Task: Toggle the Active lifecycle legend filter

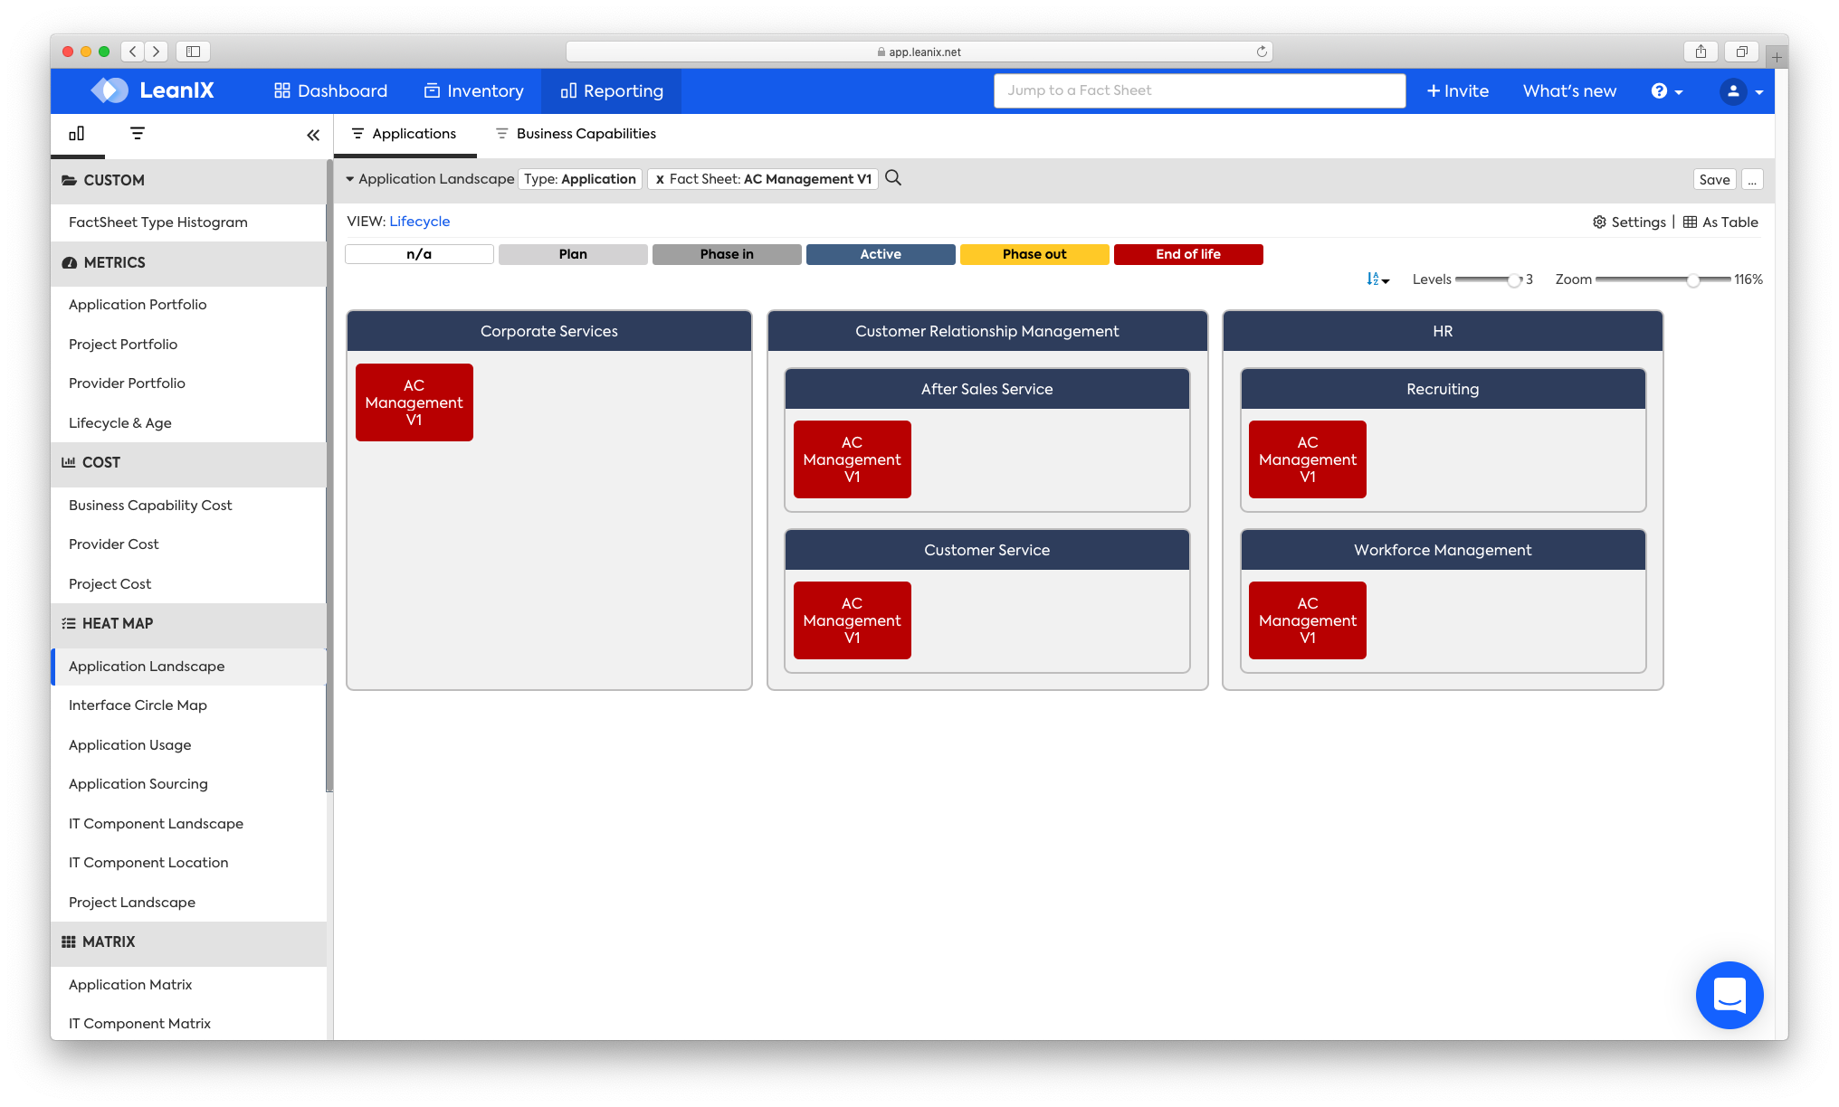Action: pyautogui.click(x=880, y=254)
